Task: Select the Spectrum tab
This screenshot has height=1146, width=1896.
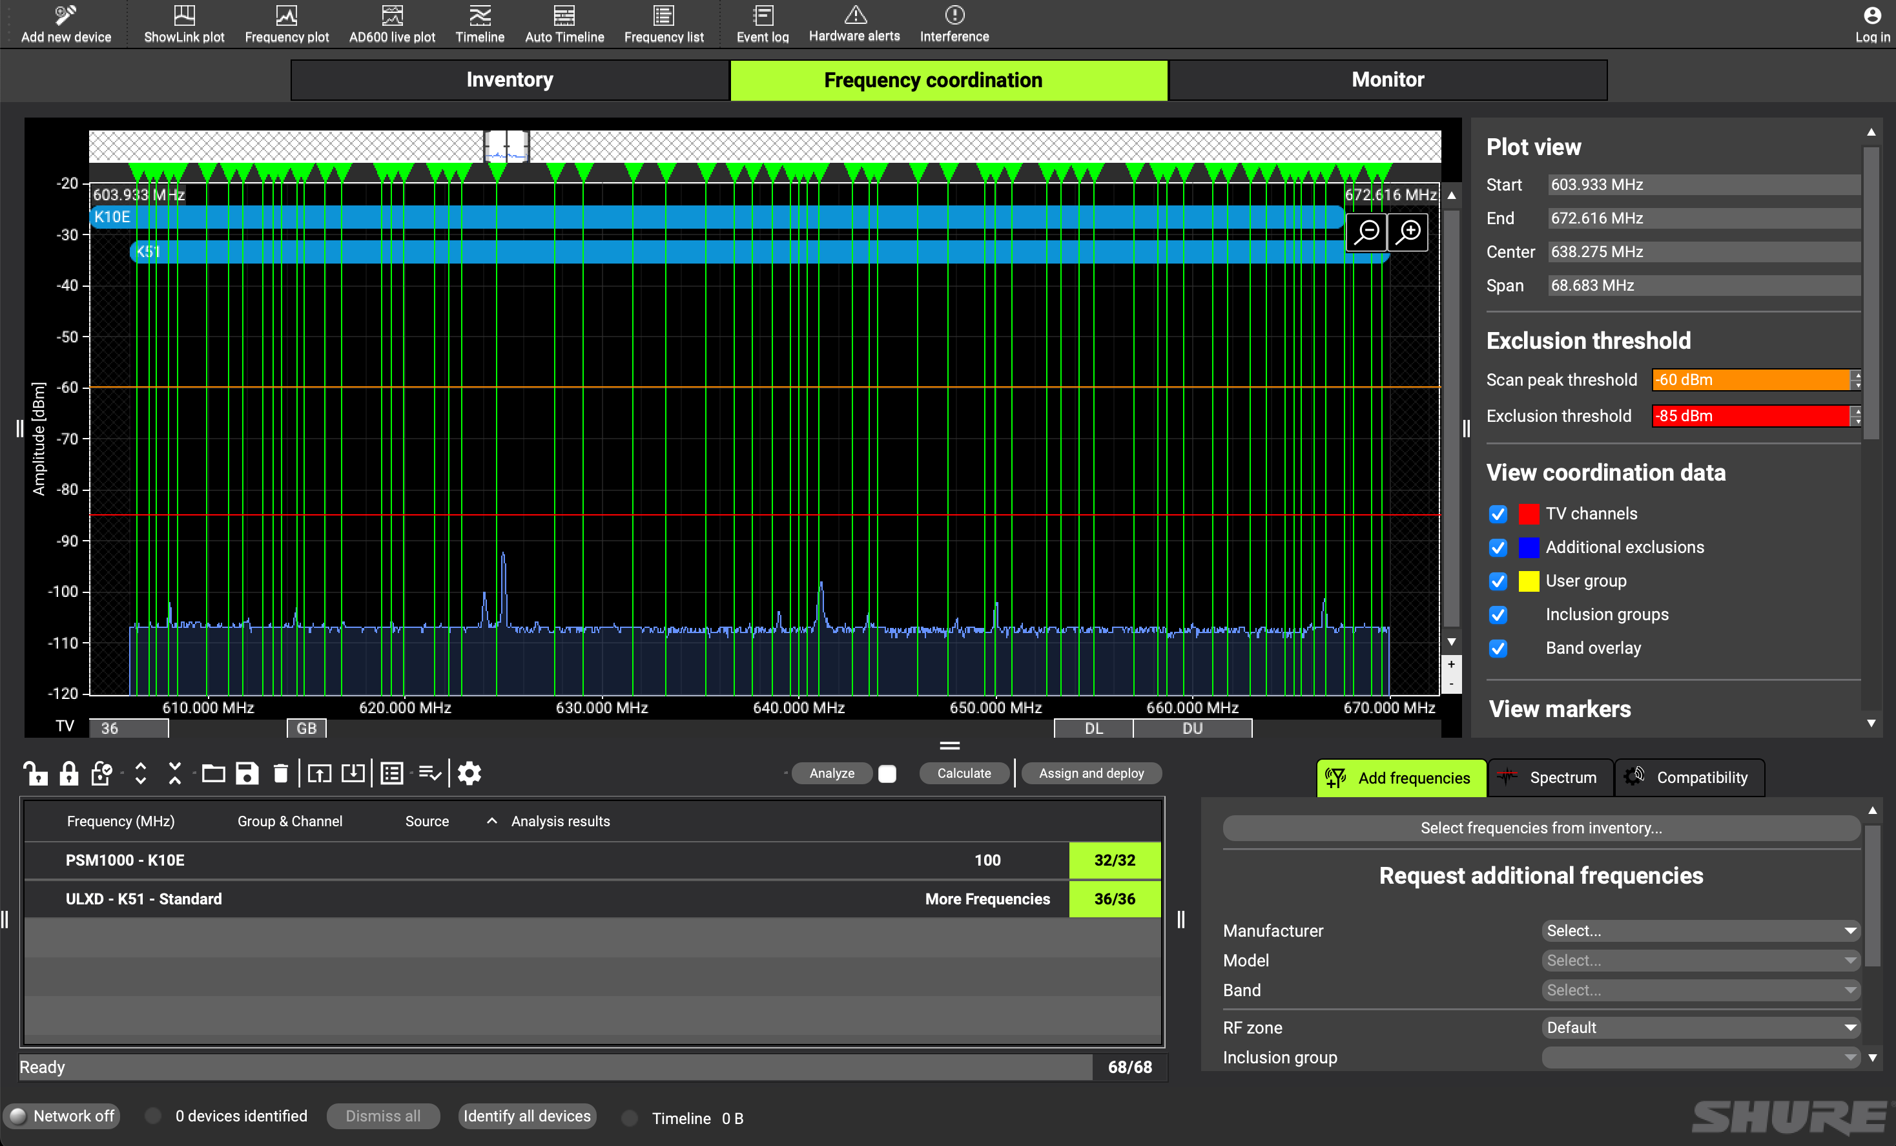Action: point(1550,777)
